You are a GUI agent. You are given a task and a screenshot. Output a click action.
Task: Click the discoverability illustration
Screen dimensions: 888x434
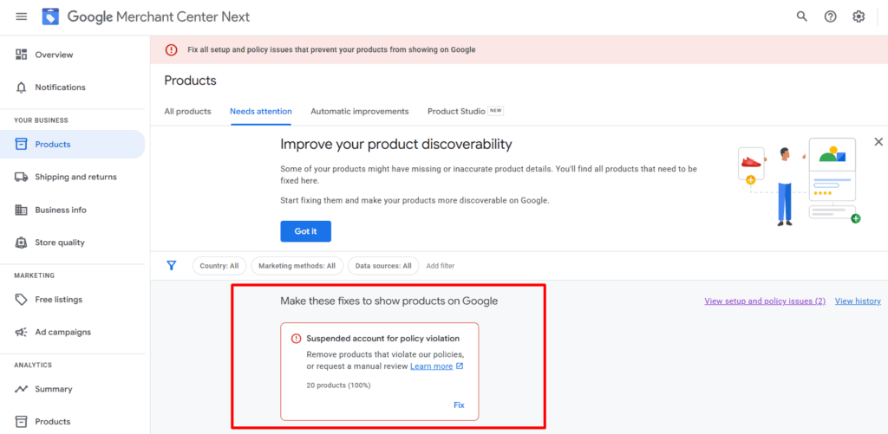(x=800, y=182)
